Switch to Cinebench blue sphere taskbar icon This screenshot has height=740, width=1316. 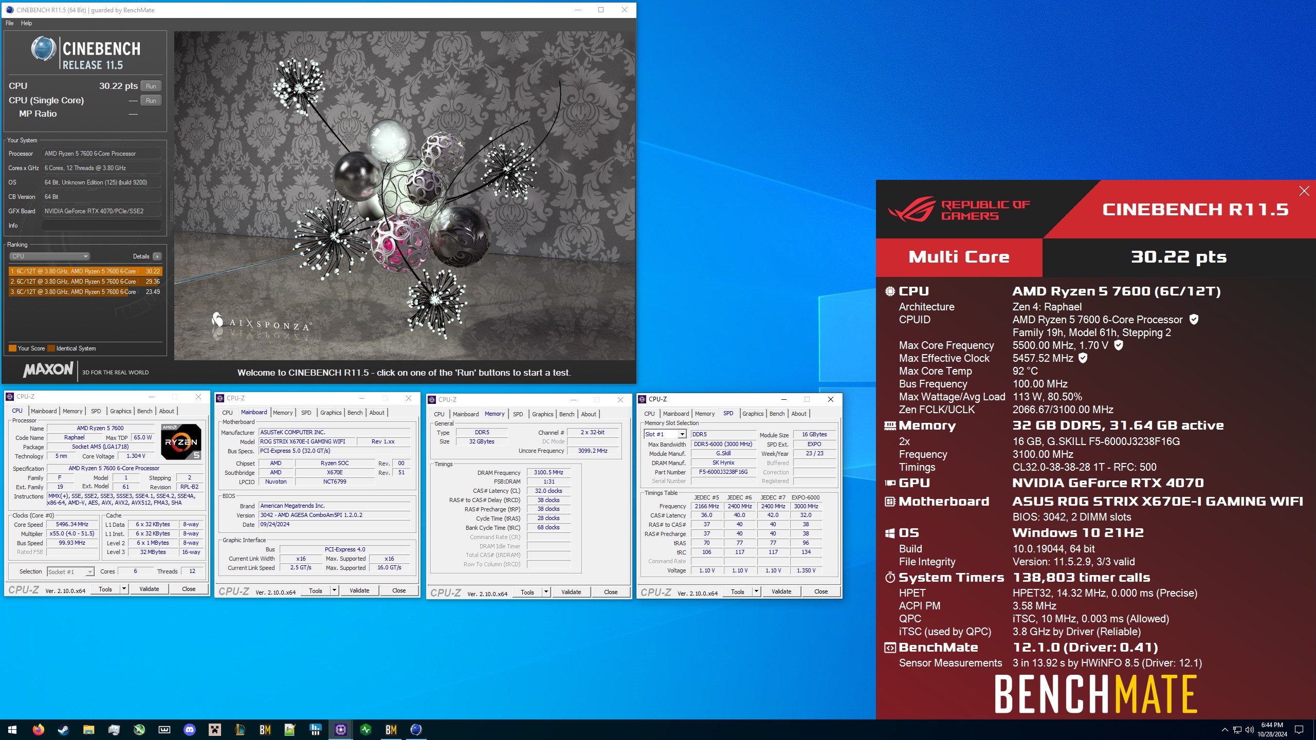click(416, 729)
